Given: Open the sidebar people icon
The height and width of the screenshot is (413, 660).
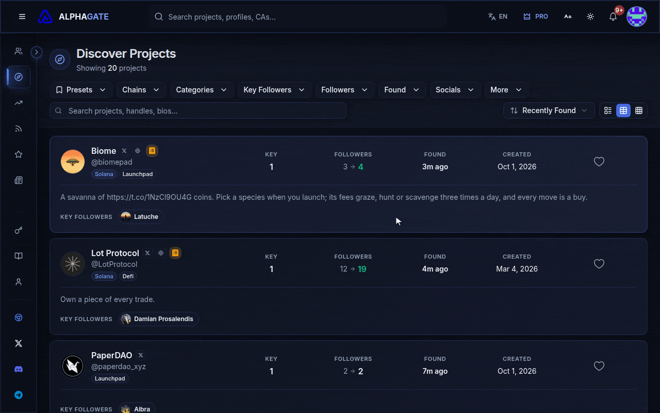Looking at the screenshot, I should 19,51.
